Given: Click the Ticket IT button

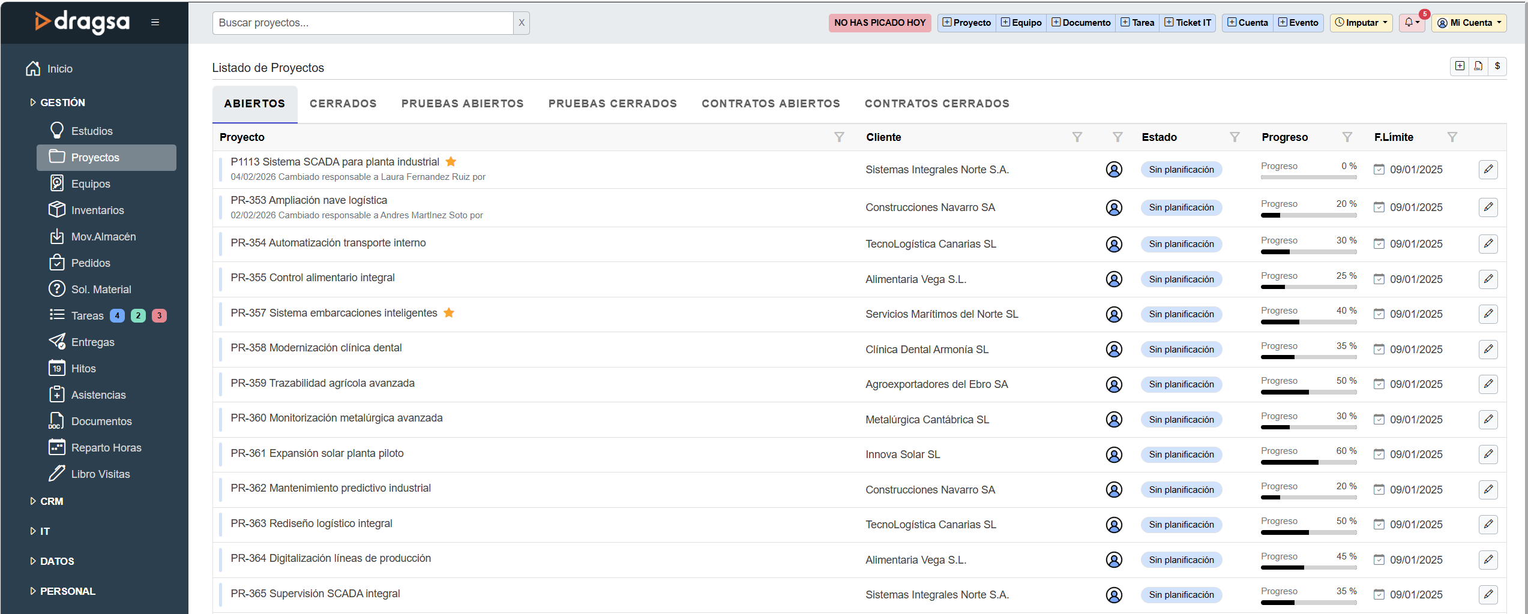Looking at the screenshot, I should click(1188, 23).
